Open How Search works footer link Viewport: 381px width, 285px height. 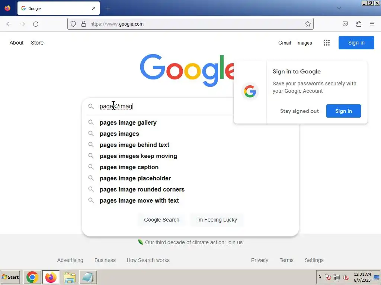point(148,260)
